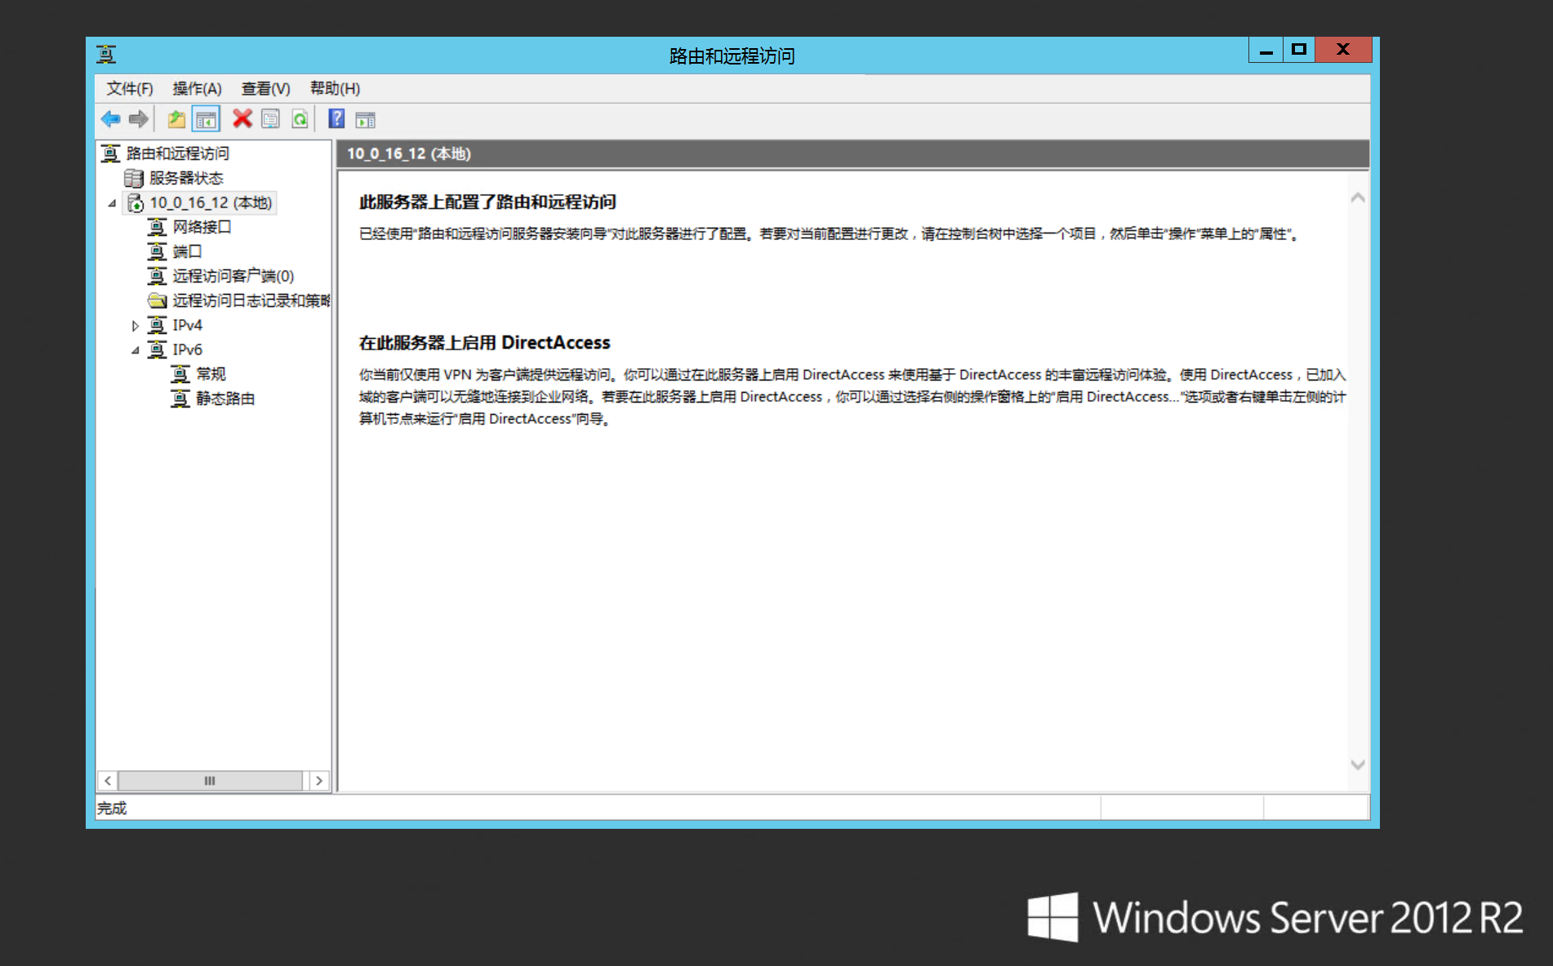Image resolution: width=1553 pixels, height=966 pixels.
Task: Open the 操作(A) menu
Action: (197, 88)
